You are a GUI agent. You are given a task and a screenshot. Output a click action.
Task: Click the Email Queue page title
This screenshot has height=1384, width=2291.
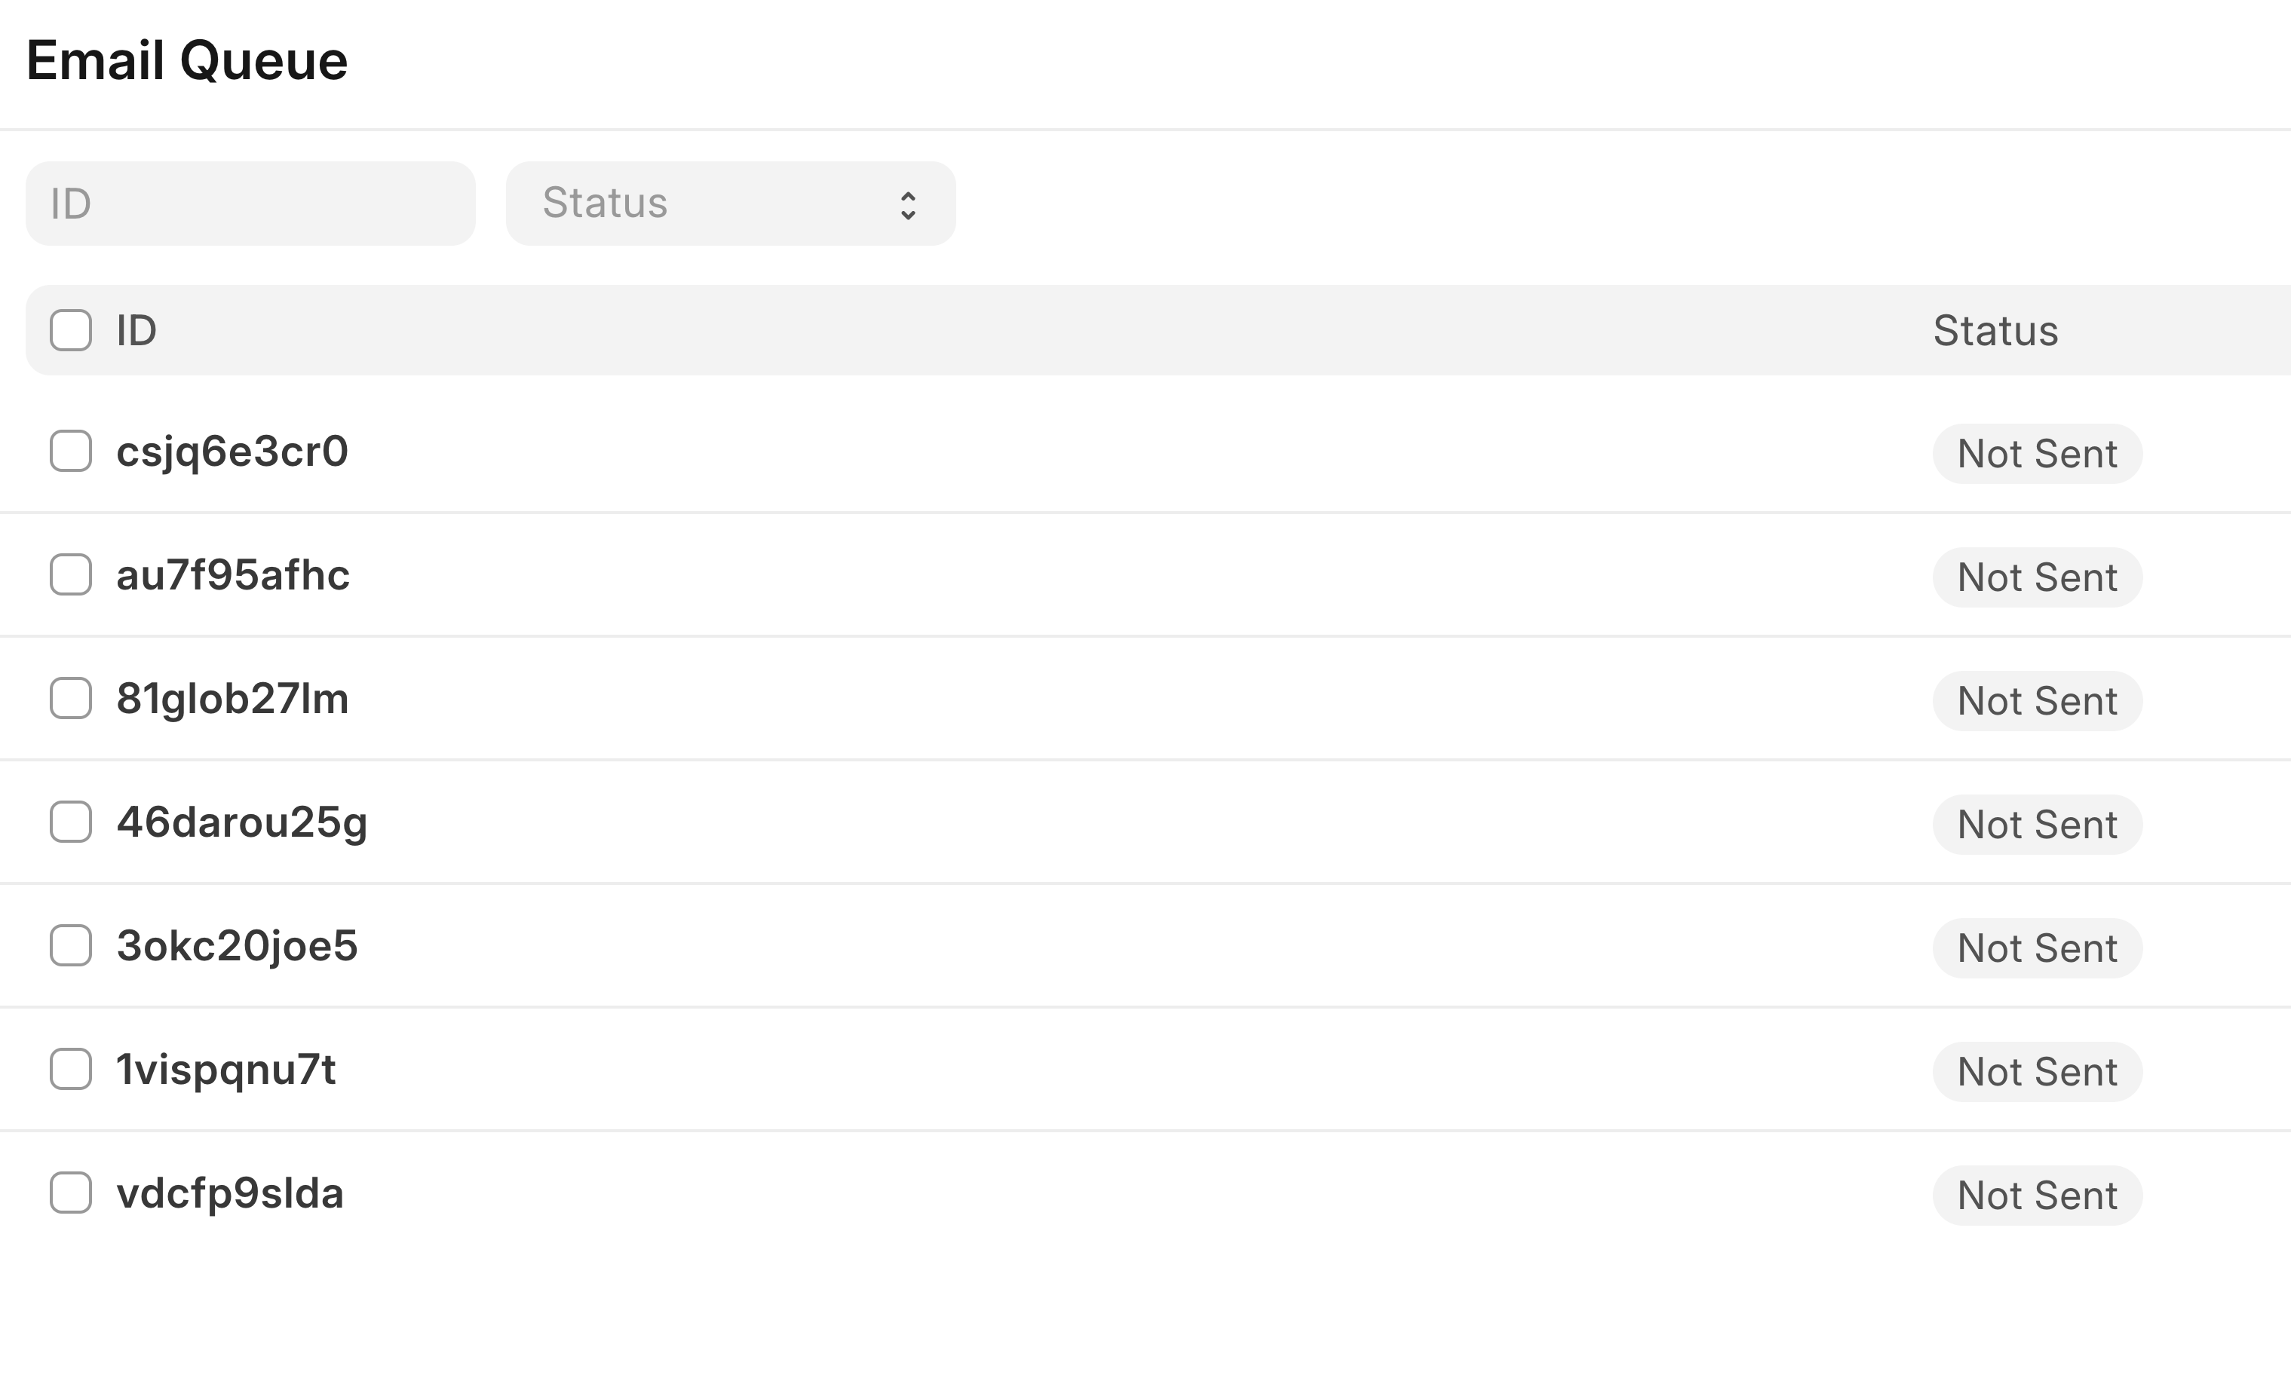[x=186, y=60]
